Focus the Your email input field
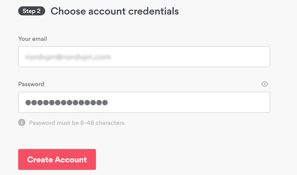The height and width of the screenshot is (175, 297). pyautogui.click(x=144, y=57)
